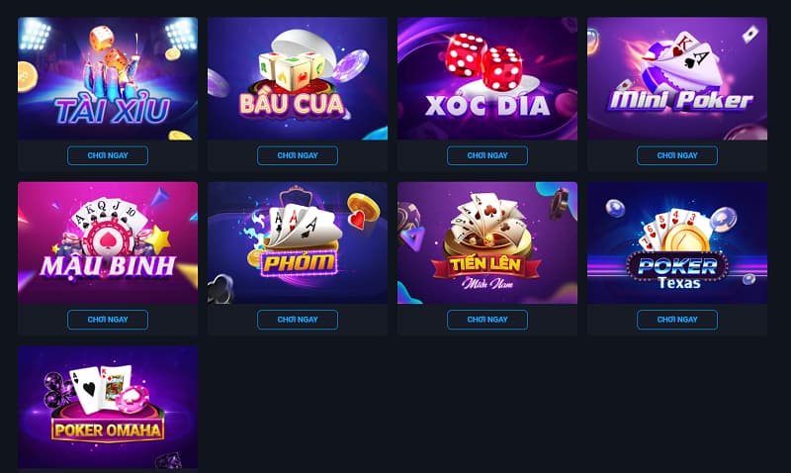Click Chơi Ngay under Mậu Binh
Image resolution: width=791 pixels, height=473 pixels.
(108, 320)
